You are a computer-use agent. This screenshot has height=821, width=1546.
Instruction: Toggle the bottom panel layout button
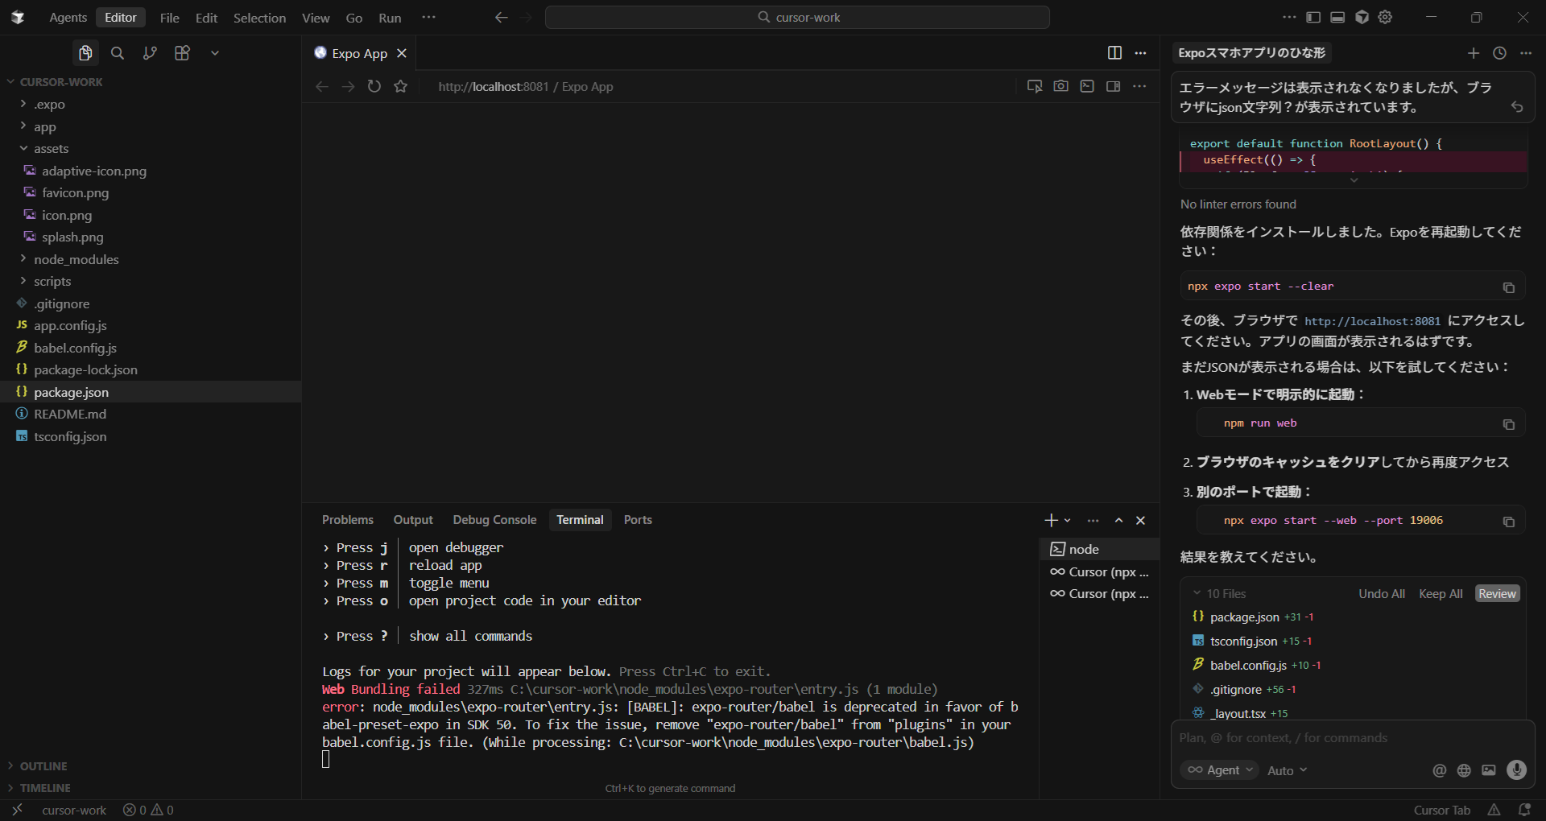click(1337, 18)
